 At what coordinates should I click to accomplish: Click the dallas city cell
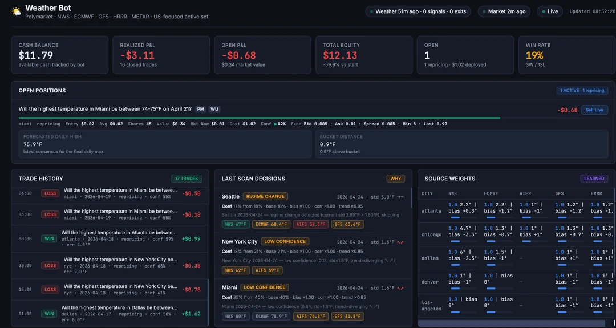(430, 258)
